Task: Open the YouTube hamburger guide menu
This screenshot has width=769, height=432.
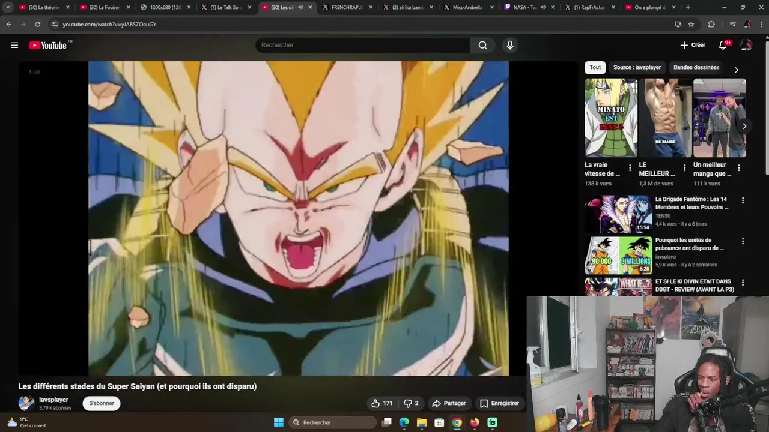Action: coord(14,45)
